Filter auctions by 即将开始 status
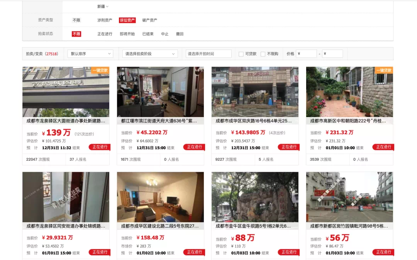 (127, 34)
